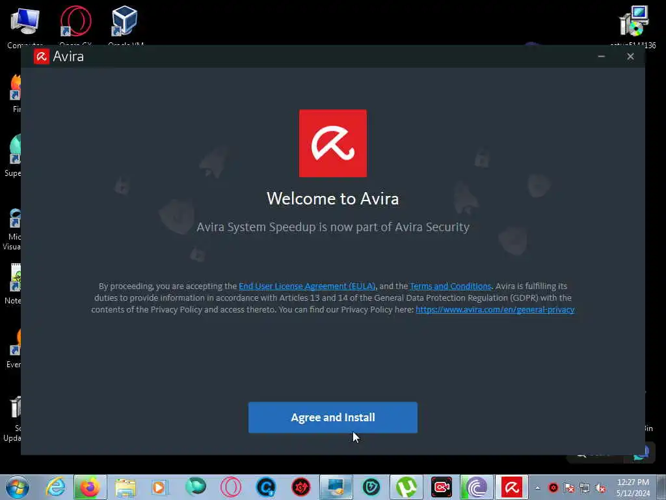This screenshot has width=666, height=500.
Task: Select the setup installer desktop icon at top right
Action: point(633,26)
